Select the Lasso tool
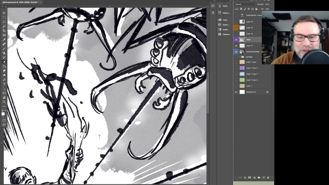Image resolution: width=329 pixels, height=185 pixels. pos(4,22)
